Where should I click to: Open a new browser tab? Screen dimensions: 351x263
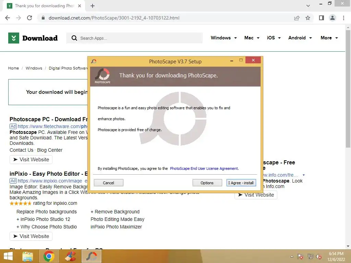point(93,6)
